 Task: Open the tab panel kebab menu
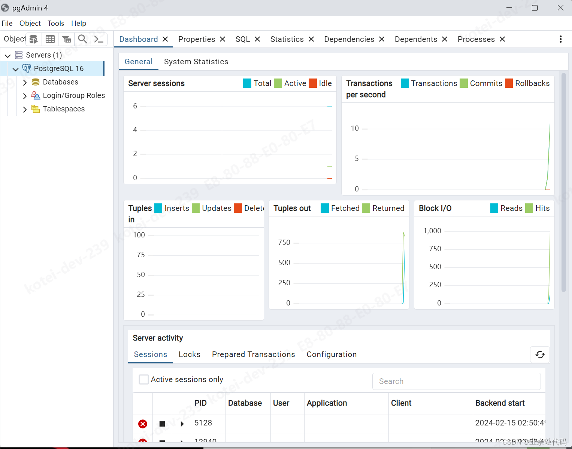560,39
